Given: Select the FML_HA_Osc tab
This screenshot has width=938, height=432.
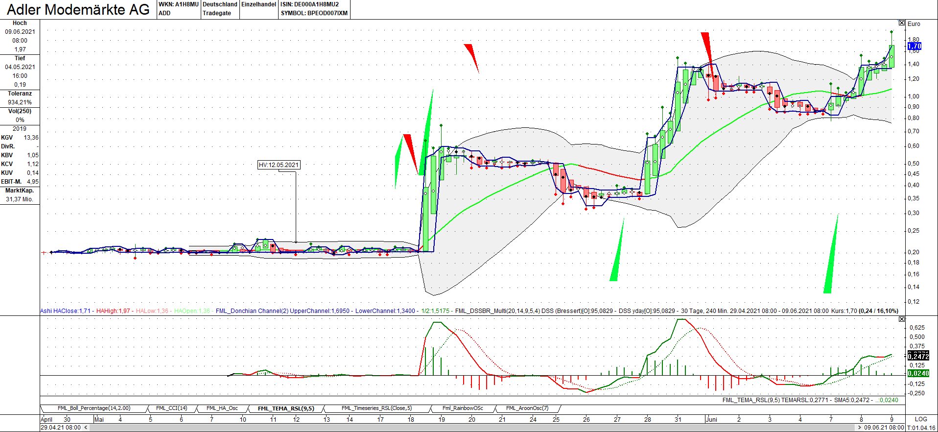Looking at the screenshot, I should 222,408.
